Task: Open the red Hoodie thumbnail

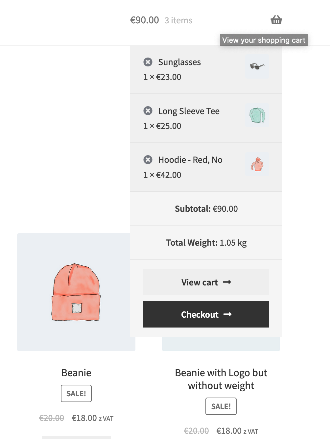Action: [x=257, y=164]
